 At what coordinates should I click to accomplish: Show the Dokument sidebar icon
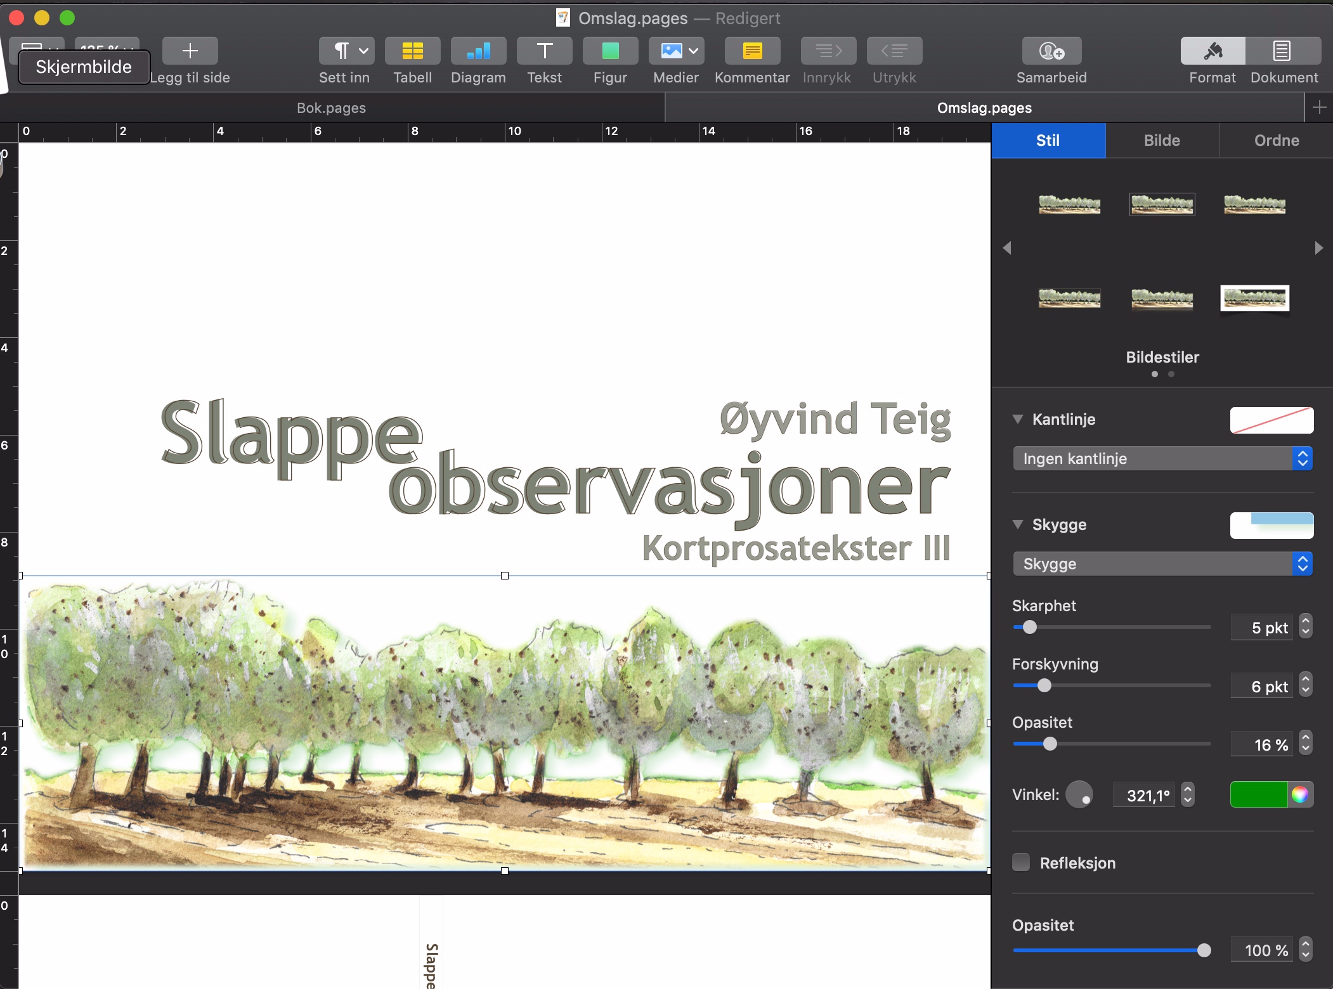(x=1282, y=51)
